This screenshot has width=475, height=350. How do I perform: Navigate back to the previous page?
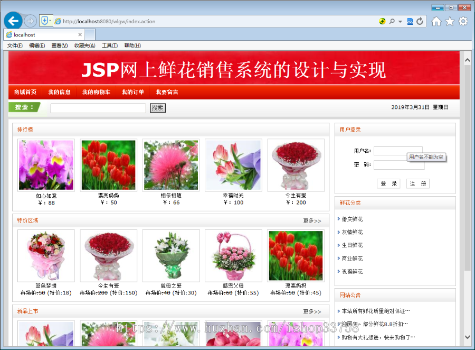pyautogui.click(x=13, y=21)
